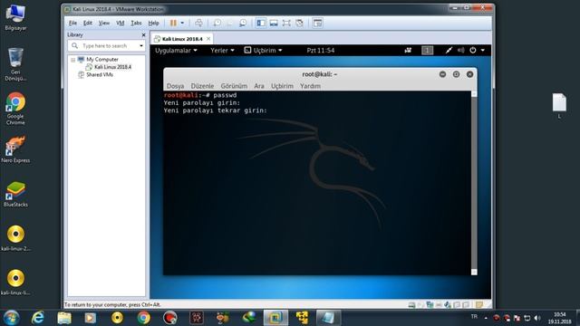
Task: Click the volume speaker in Windows tray
Action: (x=537, y=318)
